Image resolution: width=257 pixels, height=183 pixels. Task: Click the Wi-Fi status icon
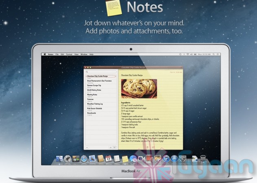(x=187, y=54)
